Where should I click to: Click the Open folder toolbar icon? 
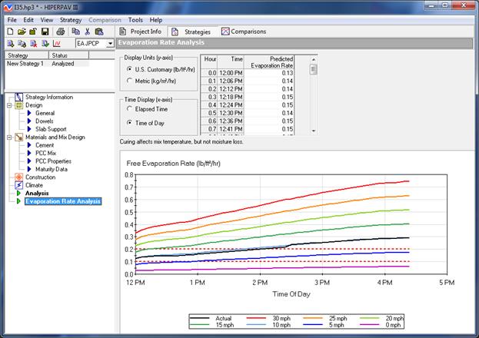21,31
